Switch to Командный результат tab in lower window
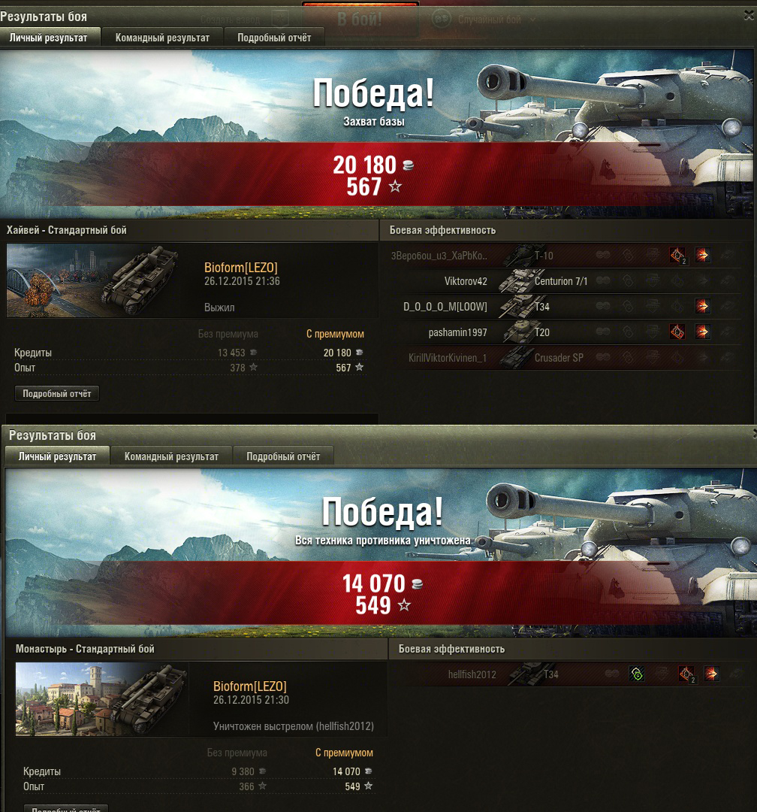This screenshot has height=812, width=757. (171, 457)
